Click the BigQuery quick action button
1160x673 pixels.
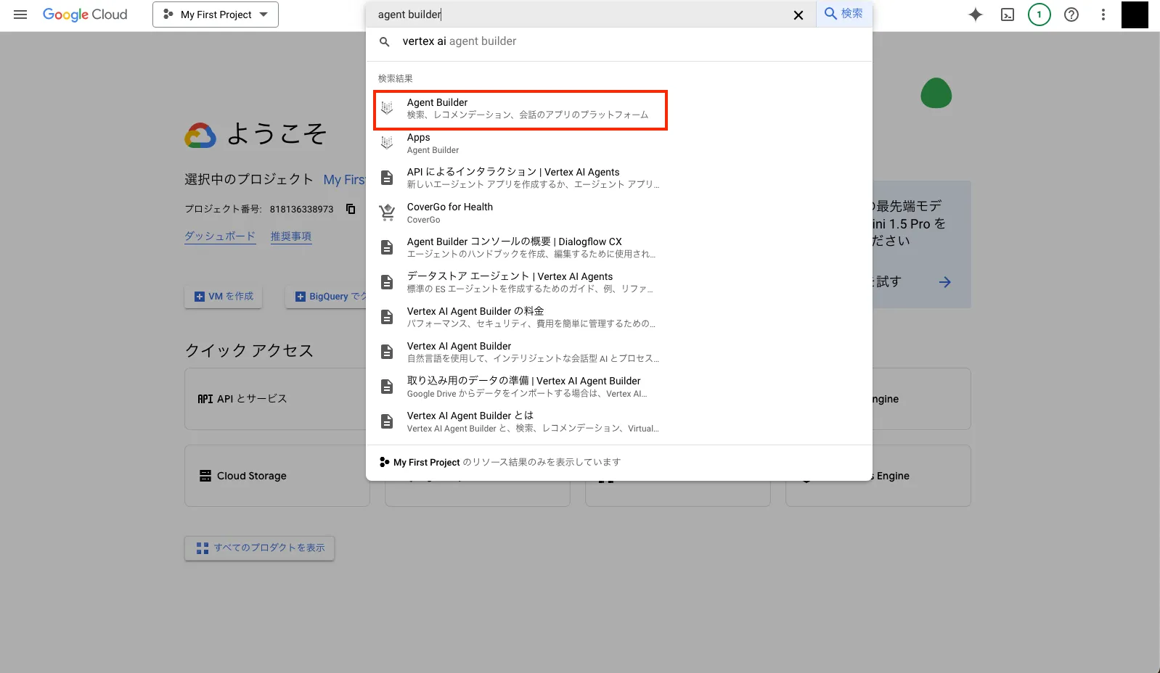[x=327, y=297]
